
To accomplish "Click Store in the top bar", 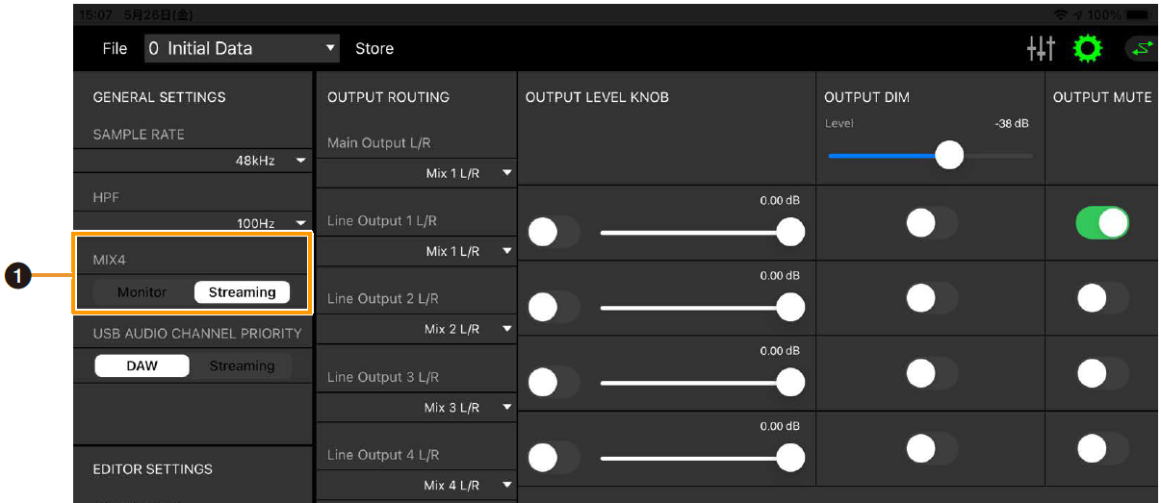I will tap(374, 49).
